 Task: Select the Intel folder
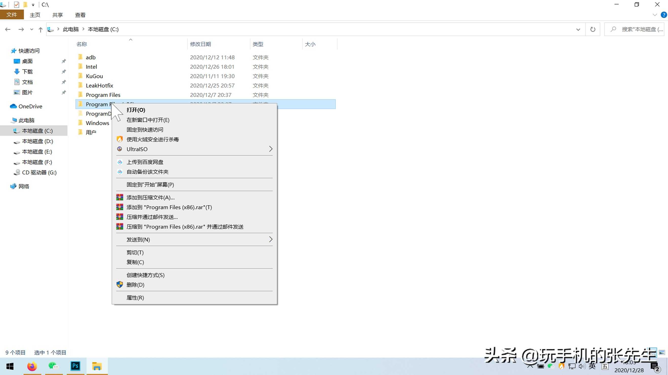click(91, 67)
